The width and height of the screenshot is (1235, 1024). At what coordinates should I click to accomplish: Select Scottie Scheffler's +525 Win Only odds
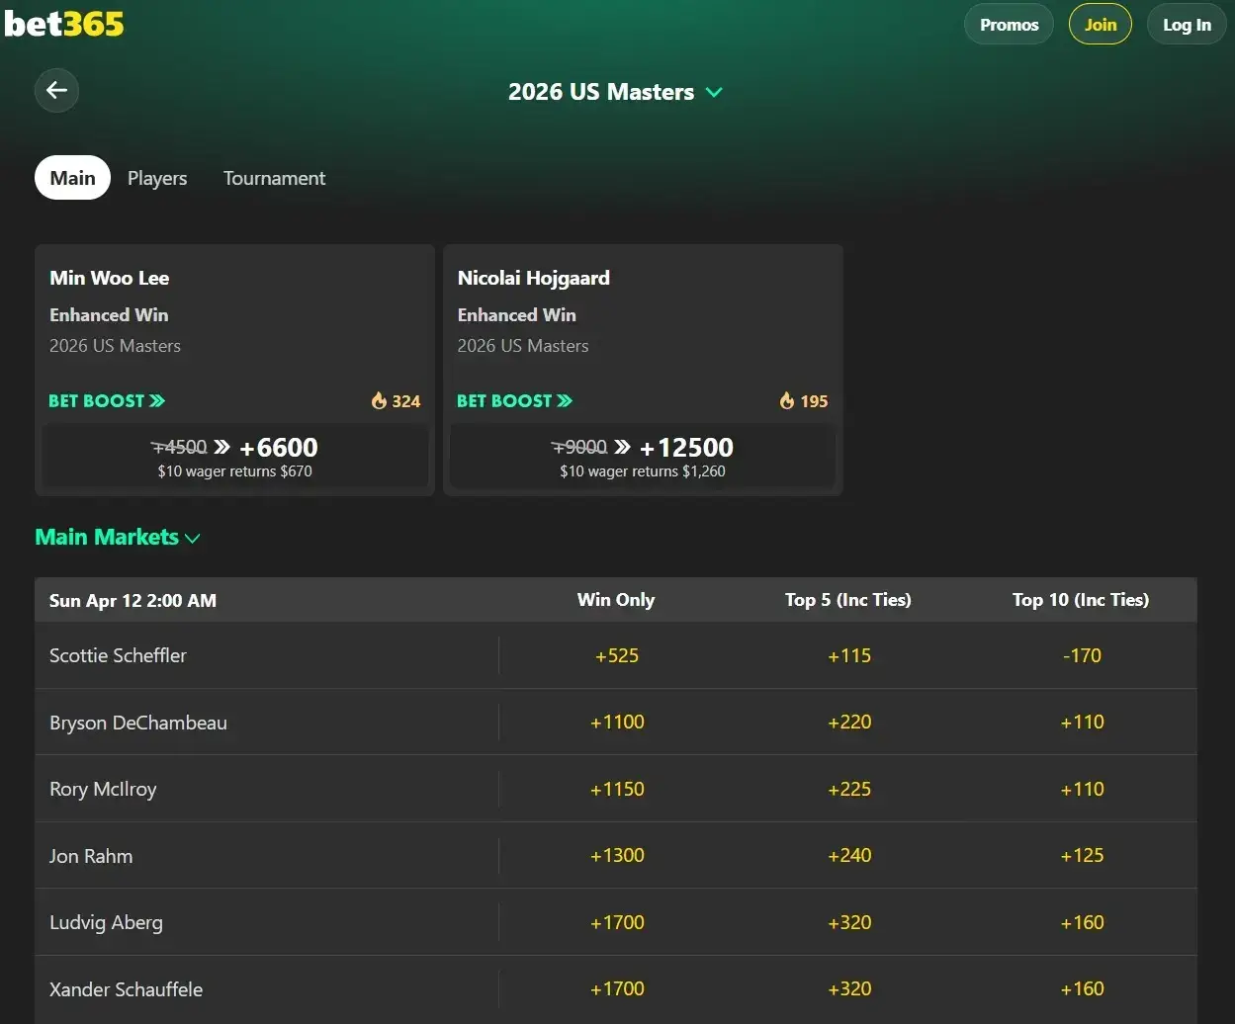pyautogui.click(x=617, y=655)
